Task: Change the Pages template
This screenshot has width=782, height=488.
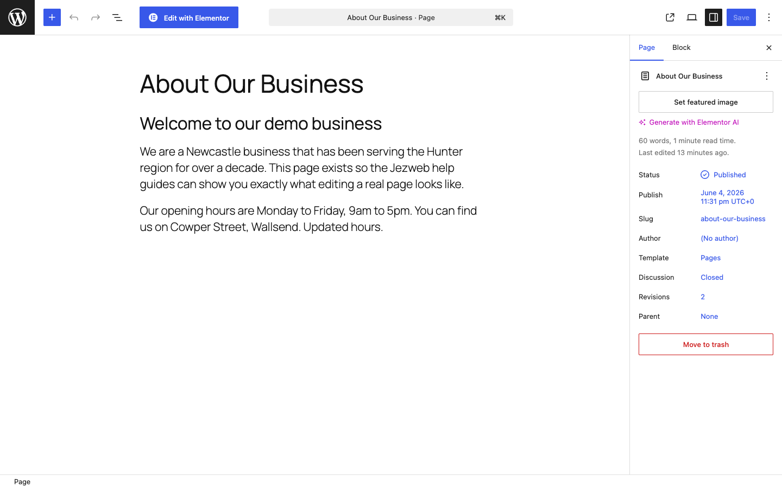Action: pos(711,258)
